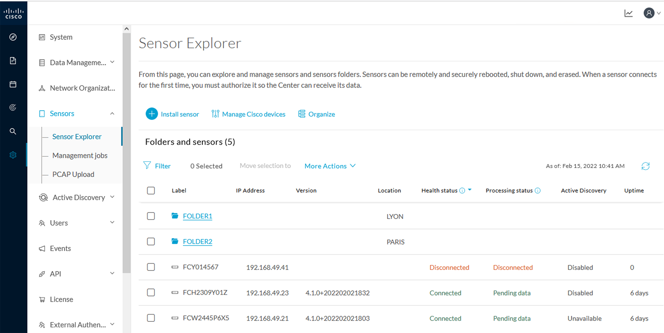This screenshot has width=664, height=333.
Task: Open the More Actions dropdown
Action: [x=330, y=166]
